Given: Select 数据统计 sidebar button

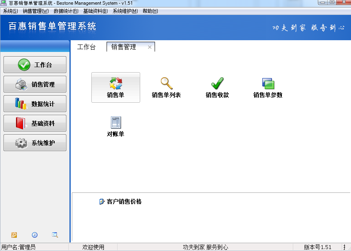Looking at the screenshot, I should point(35,104).
